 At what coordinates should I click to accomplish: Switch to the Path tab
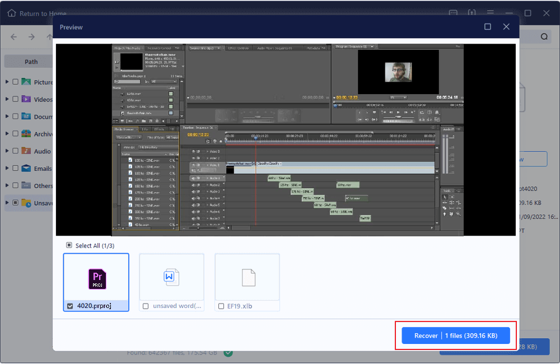[31, 62]
